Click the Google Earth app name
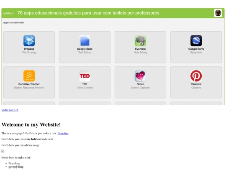 pyautogui.click(x=196, y=49)
